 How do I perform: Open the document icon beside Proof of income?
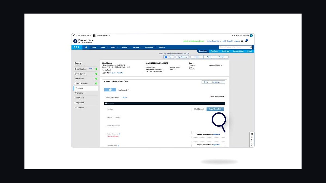click(119, 134)
